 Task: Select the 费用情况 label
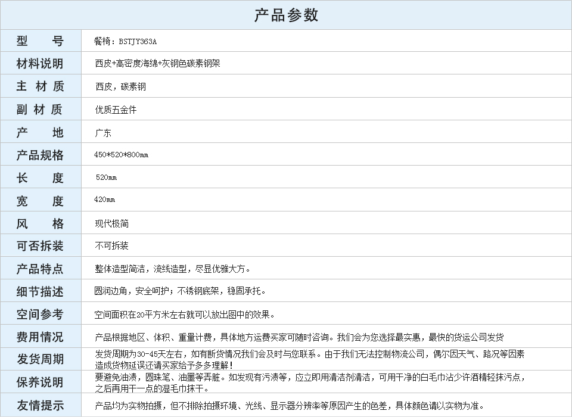coord(40,337)
